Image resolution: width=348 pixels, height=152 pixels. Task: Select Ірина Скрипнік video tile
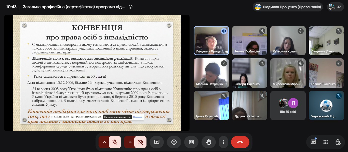(x=211, y=106)
